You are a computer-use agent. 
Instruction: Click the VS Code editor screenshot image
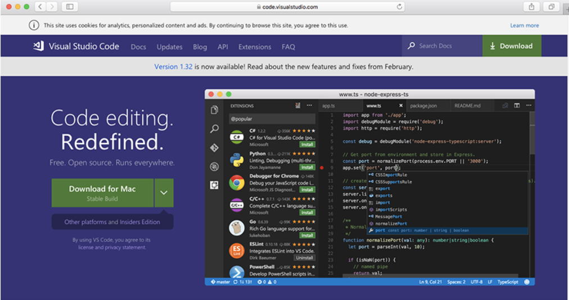[369, 187]
